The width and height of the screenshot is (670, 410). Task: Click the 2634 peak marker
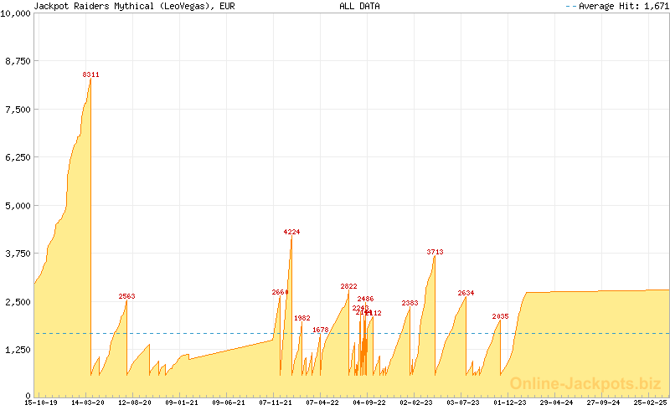point(466,293)
